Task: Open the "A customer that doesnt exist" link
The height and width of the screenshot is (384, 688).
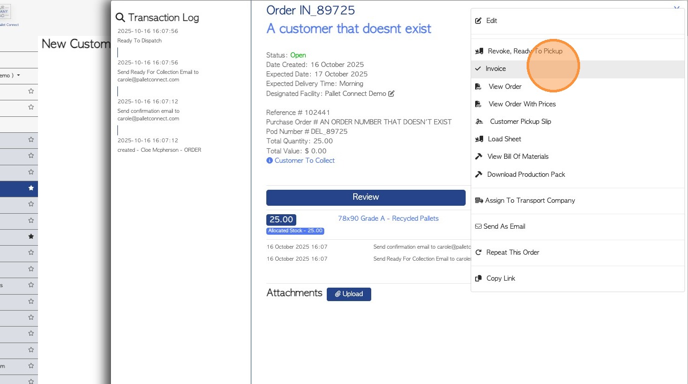Action: pos(349,29)
